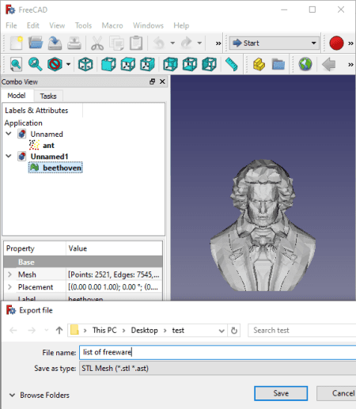Click the Paste clipboard icon

tap(136, 43)
